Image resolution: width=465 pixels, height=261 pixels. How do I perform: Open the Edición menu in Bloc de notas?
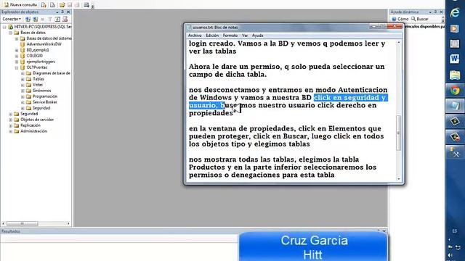[212, 36]
